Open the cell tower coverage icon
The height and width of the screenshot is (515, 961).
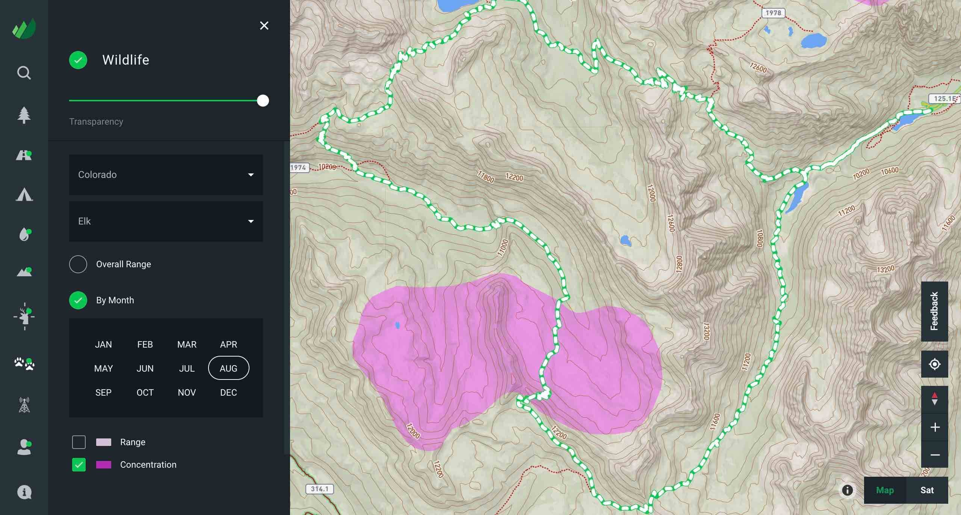point(24,405)
